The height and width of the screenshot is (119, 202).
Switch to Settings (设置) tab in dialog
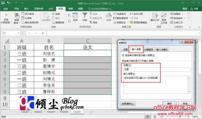point(125,49)
